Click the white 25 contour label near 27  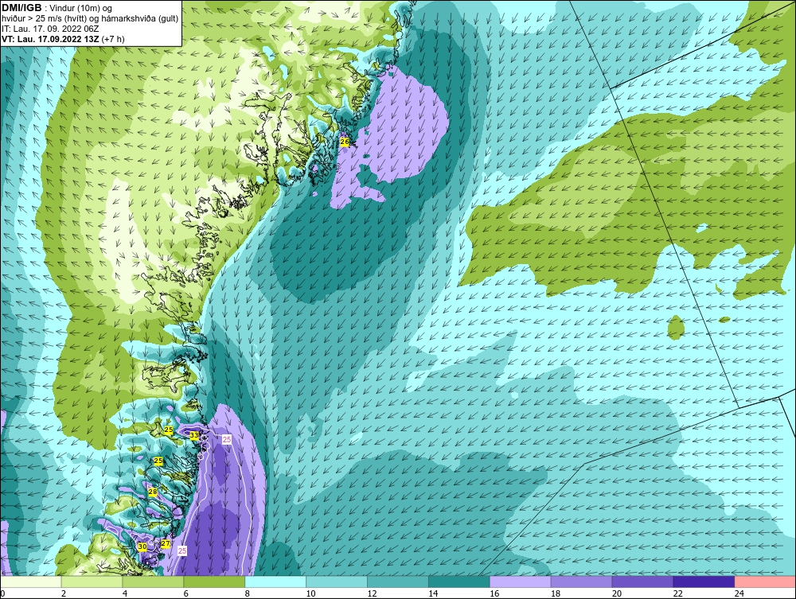coord(182,550)
